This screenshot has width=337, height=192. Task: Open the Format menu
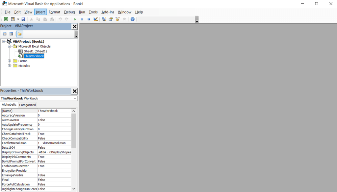tap(54, 12)
